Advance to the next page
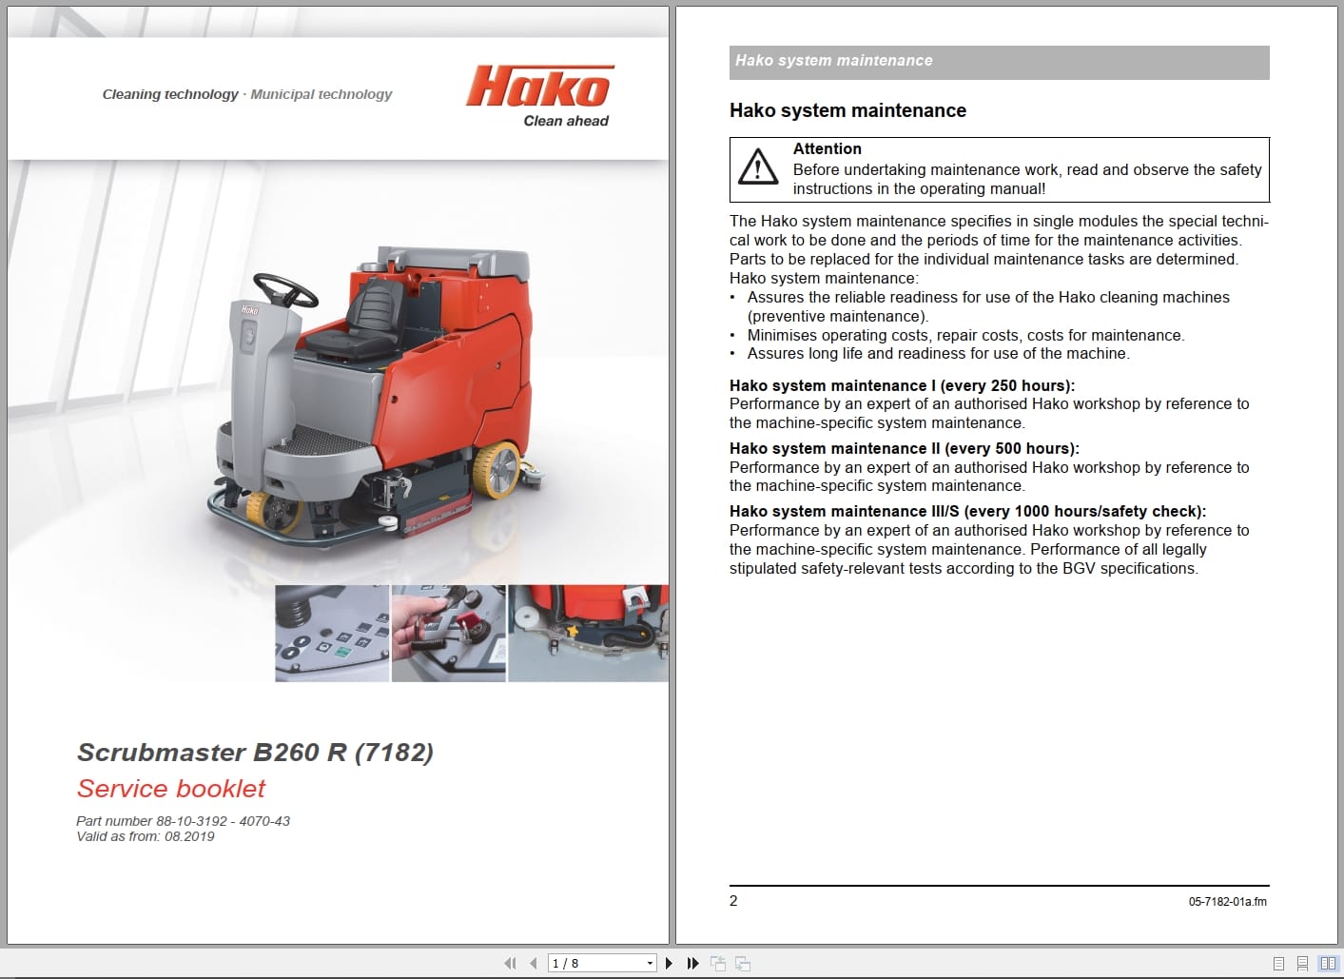 [x=669, y=963]
